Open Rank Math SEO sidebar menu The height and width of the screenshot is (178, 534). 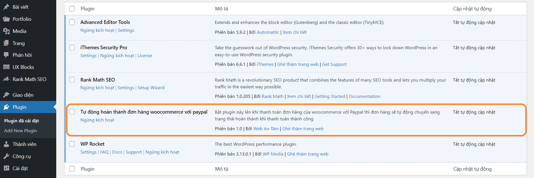30,79
